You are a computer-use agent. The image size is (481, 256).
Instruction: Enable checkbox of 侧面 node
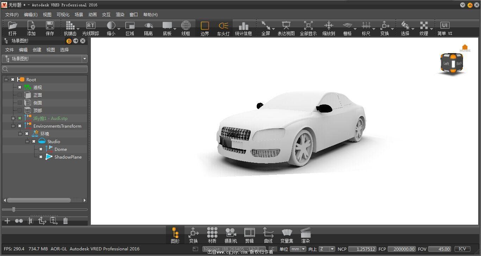(x=20, y=103)
